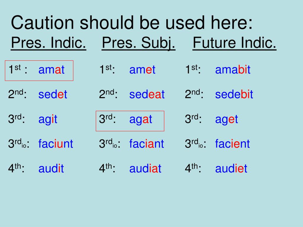
Task: Click the word 'audiet'
Action: pos(231,168)
